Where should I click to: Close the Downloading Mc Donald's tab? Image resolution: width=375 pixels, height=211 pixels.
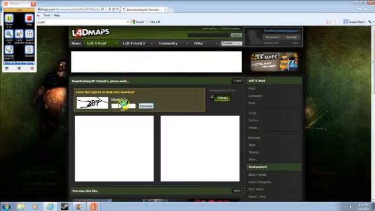pos(165,9)
